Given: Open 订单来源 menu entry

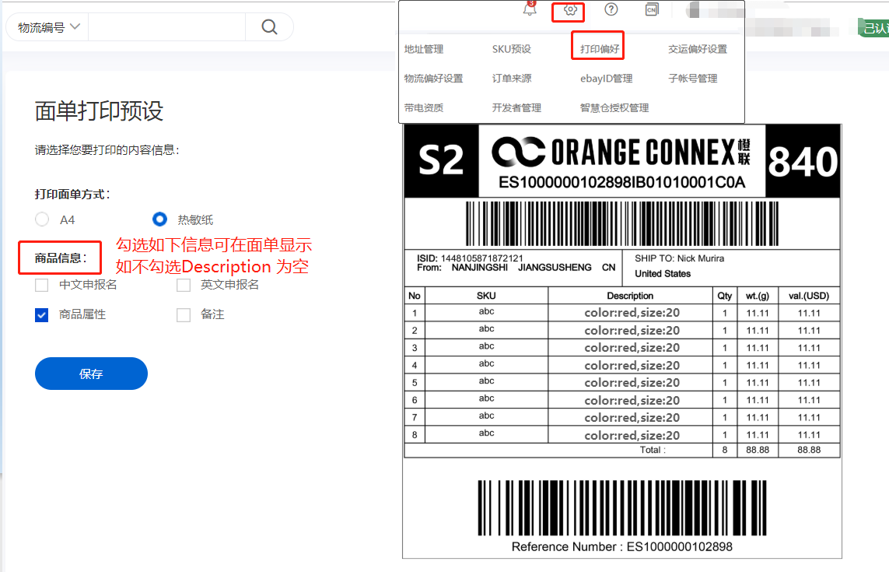Looking at the screenshot, I should [x=512, y=79].
